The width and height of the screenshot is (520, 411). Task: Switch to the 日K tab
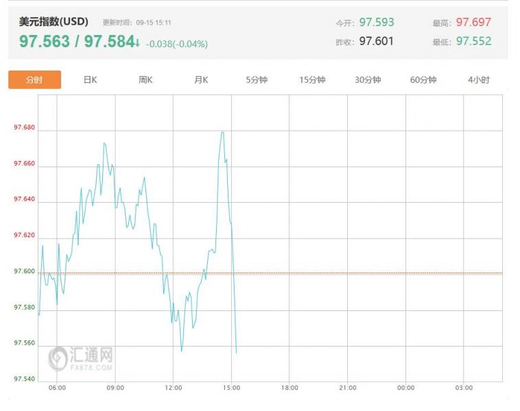90,80
